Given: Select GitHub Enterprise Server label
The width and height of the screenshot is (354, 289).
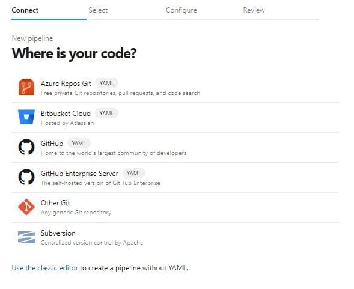Looking at the screenshot, I should (79, 174).
